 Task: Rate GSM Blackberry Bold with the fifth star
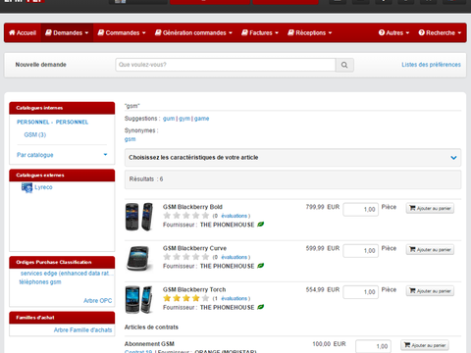(x=205, y=216)
